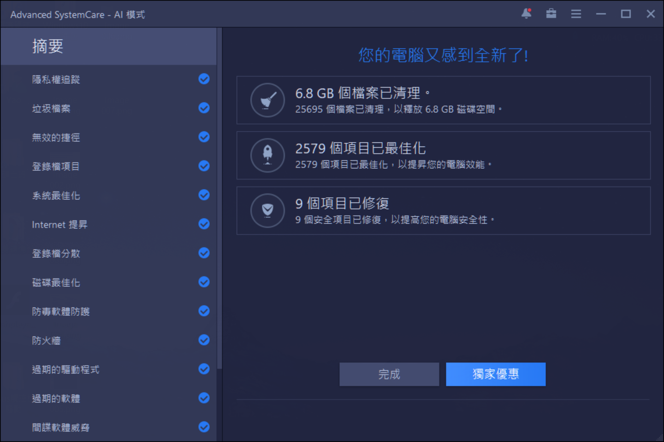Minimize the Advanced SystemCare window
The width and height of the screenshot is (664, 442).
click(x=601, y=14)
